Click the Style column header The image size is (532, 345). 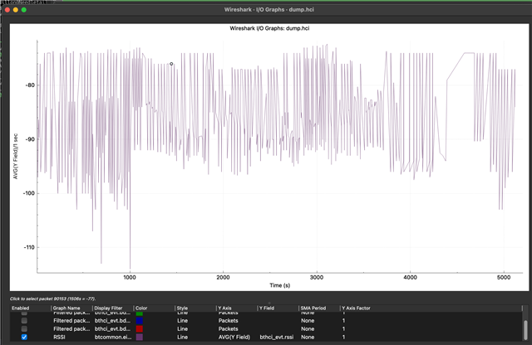182,309
